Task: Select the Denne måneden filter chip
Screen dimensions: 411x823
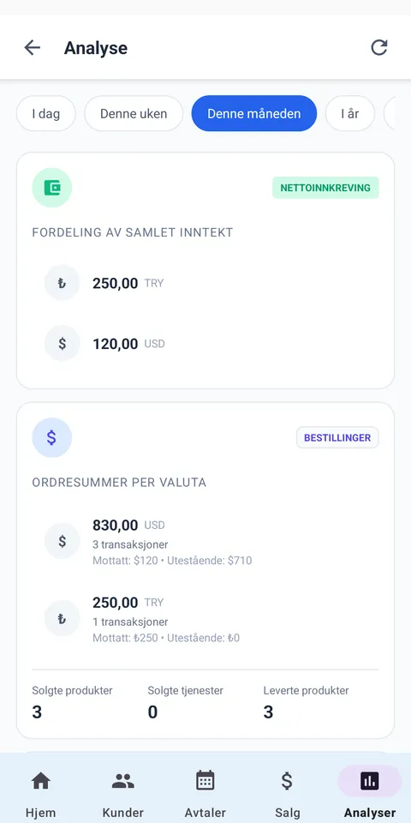Action: 254,113
